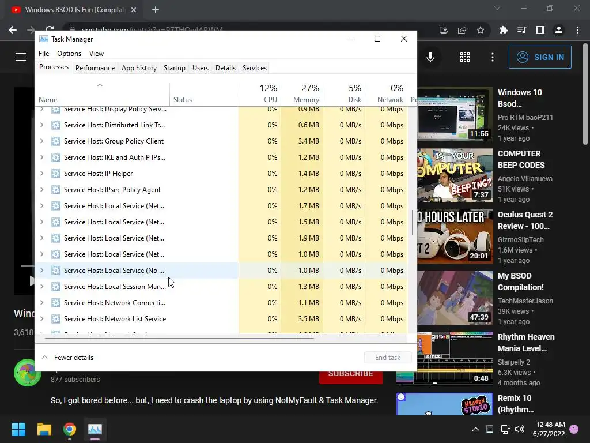Viewport: 590px width, 443px height.
Task: Collapse Task Manager via Fewer details
Action: (68, 358)
